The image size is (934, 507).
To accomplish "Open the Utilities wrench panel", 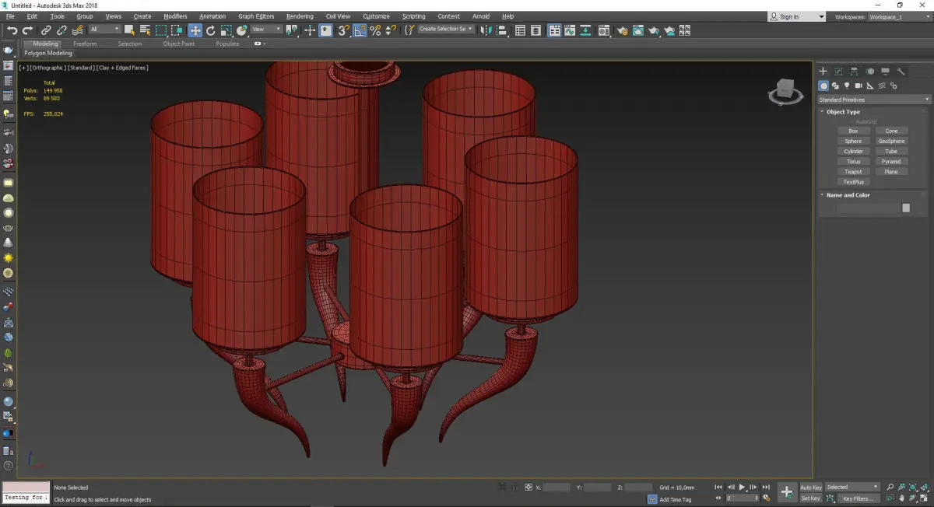I will click(x=901, y=72).
